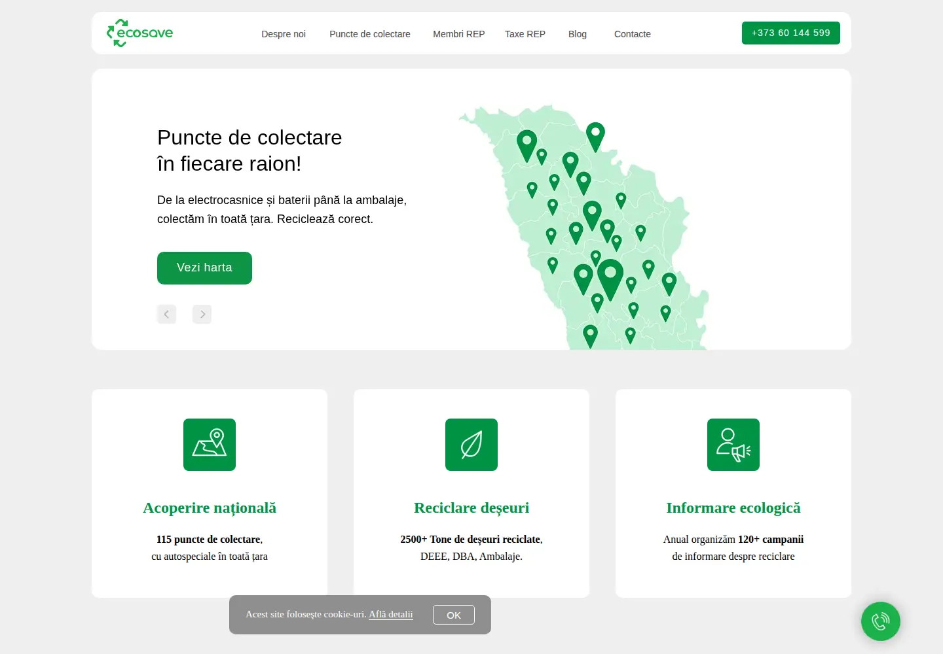Screen dimensions: 943x654
Task: Select the Reciclare deșeuri heading
Action: point(471,508)
